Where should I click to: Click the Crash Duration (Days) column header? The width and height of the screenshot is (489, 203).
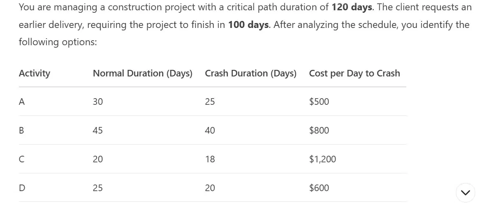[x=251, y=73]
